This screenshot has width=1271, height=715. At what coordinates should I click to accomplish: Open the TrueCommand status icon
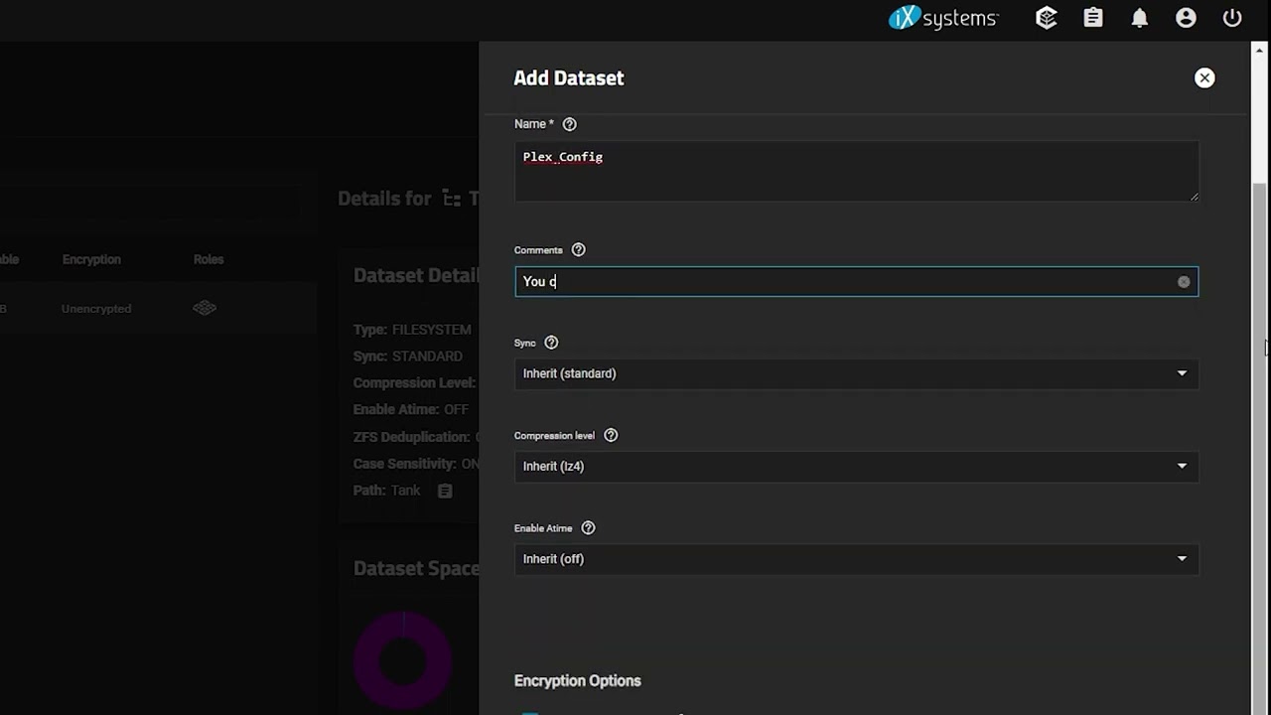tap(1047, 18)
